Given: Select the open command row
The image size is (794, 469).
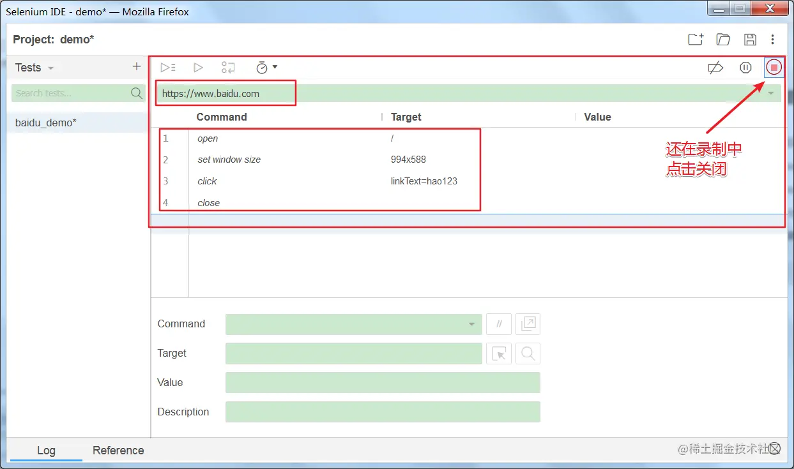Looking at the screenshot, I should pos(468,138).
